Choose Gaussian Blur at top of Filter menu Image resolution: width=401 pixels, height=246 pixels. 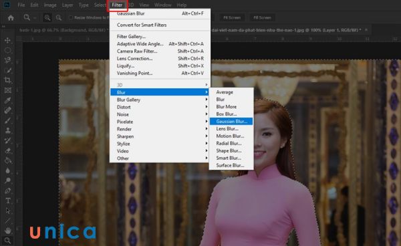click(160, 13)
